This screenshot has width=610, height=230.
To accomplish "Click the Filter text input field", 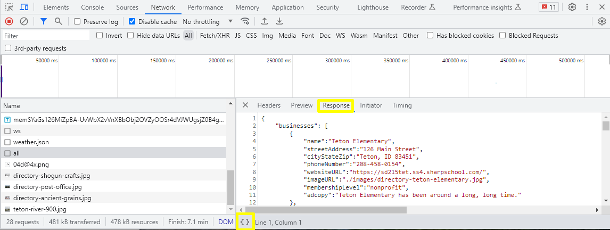I will point(45,36).
